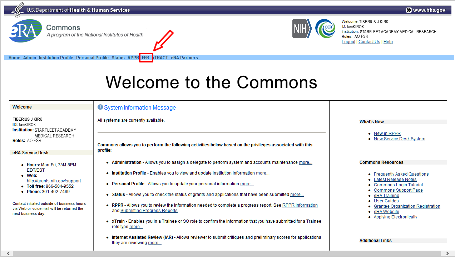The height and width of the screenshot is (257, 455).
Task: Click the NIH logo
Action: 302,29
